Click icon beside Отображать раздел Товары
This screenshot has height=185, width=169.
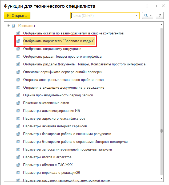tap(18, 57)
